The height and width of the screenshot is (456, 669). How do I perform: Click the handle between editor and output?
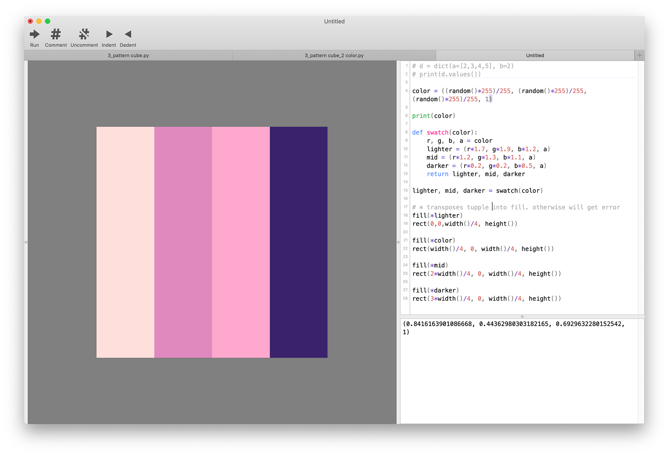522,317
